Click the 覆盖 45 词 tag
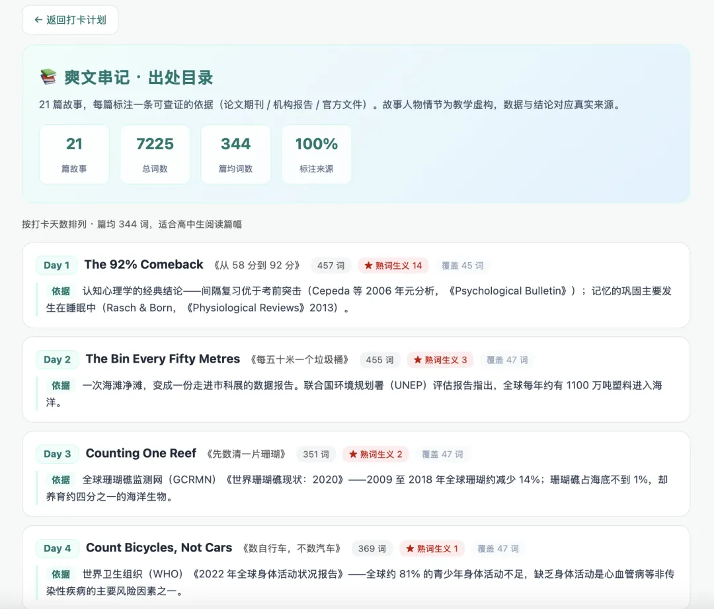The width and height of the screenshot is (714, 609). pyautogui.click(x=463, y=266)
